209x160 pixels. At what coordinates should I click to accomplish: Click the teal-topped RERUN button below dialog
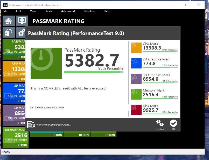[x=47, y=134]
